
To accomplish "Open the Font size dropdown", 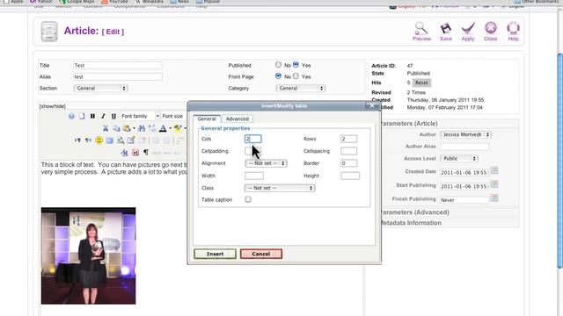I will point(173,116).
